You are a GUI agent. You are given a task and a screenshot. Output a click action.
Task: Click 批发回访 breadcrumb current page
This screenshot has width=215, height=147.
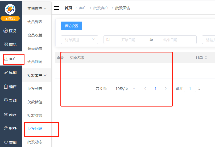pyautogui.click(x=123, y=8)
